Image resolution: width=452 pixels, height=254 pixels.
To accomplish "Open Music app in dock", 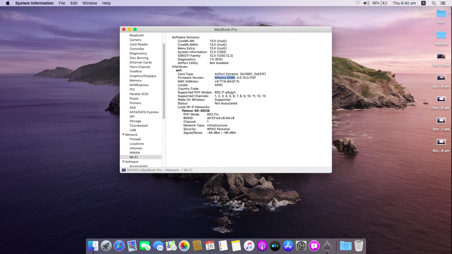I will pyautogui.click(x=249, y=246).
